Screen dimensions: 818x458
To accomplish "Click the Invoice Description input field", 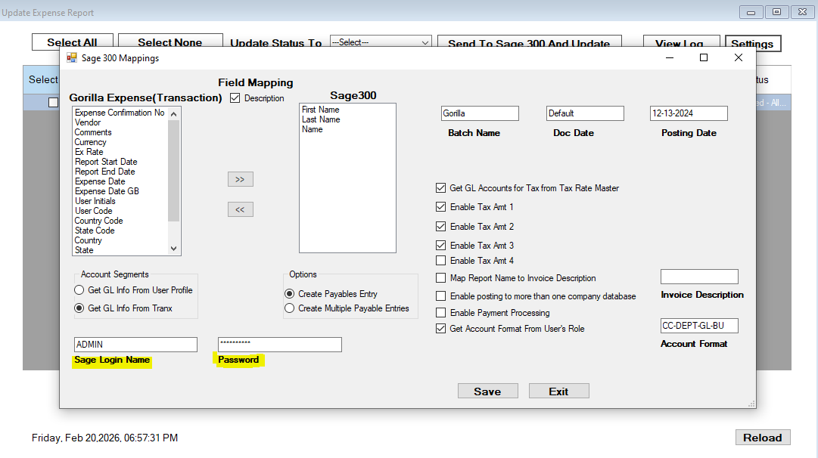I will [699, 277].
